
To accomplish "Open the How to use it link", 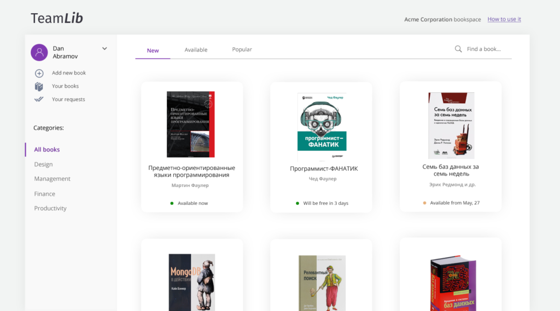I will (x=504, y=19).
